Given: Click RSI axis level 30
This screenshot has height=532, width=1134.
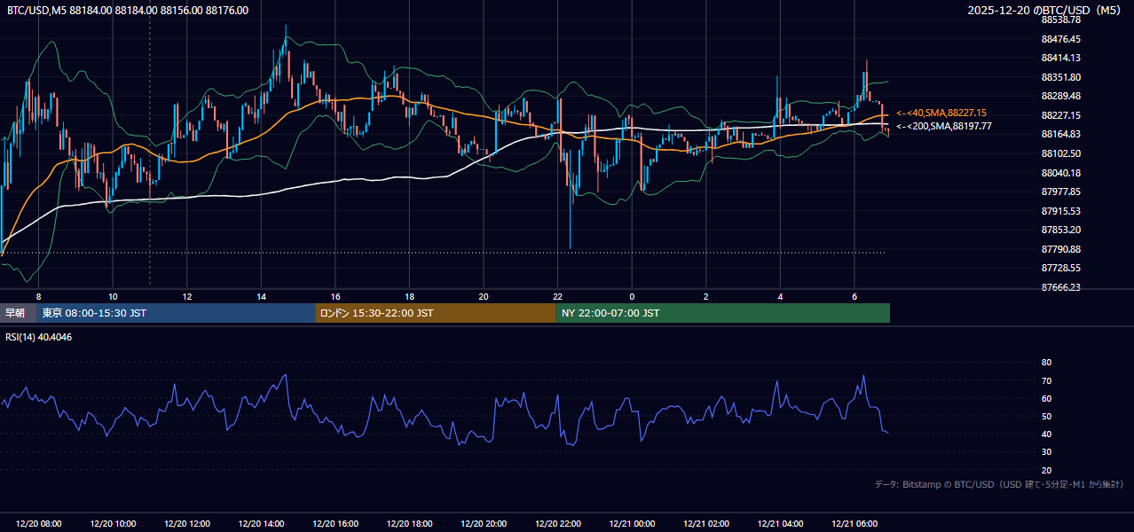Looking at the screenshot, I should point(1046,452).
